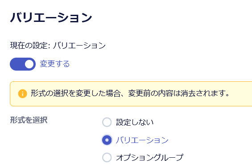Click the large バリエーション page heading

51,17
